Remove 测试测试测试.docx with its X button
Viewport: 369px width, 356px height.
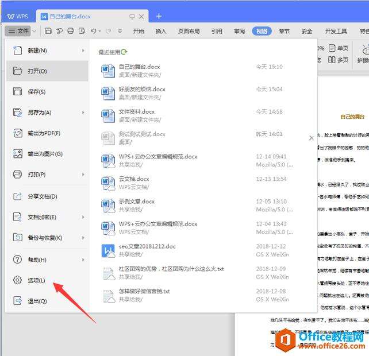(x=312, y=138)
